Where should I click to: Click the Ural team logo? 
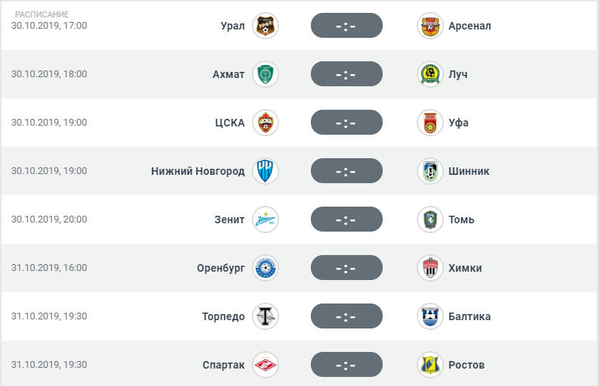[265, 26]
